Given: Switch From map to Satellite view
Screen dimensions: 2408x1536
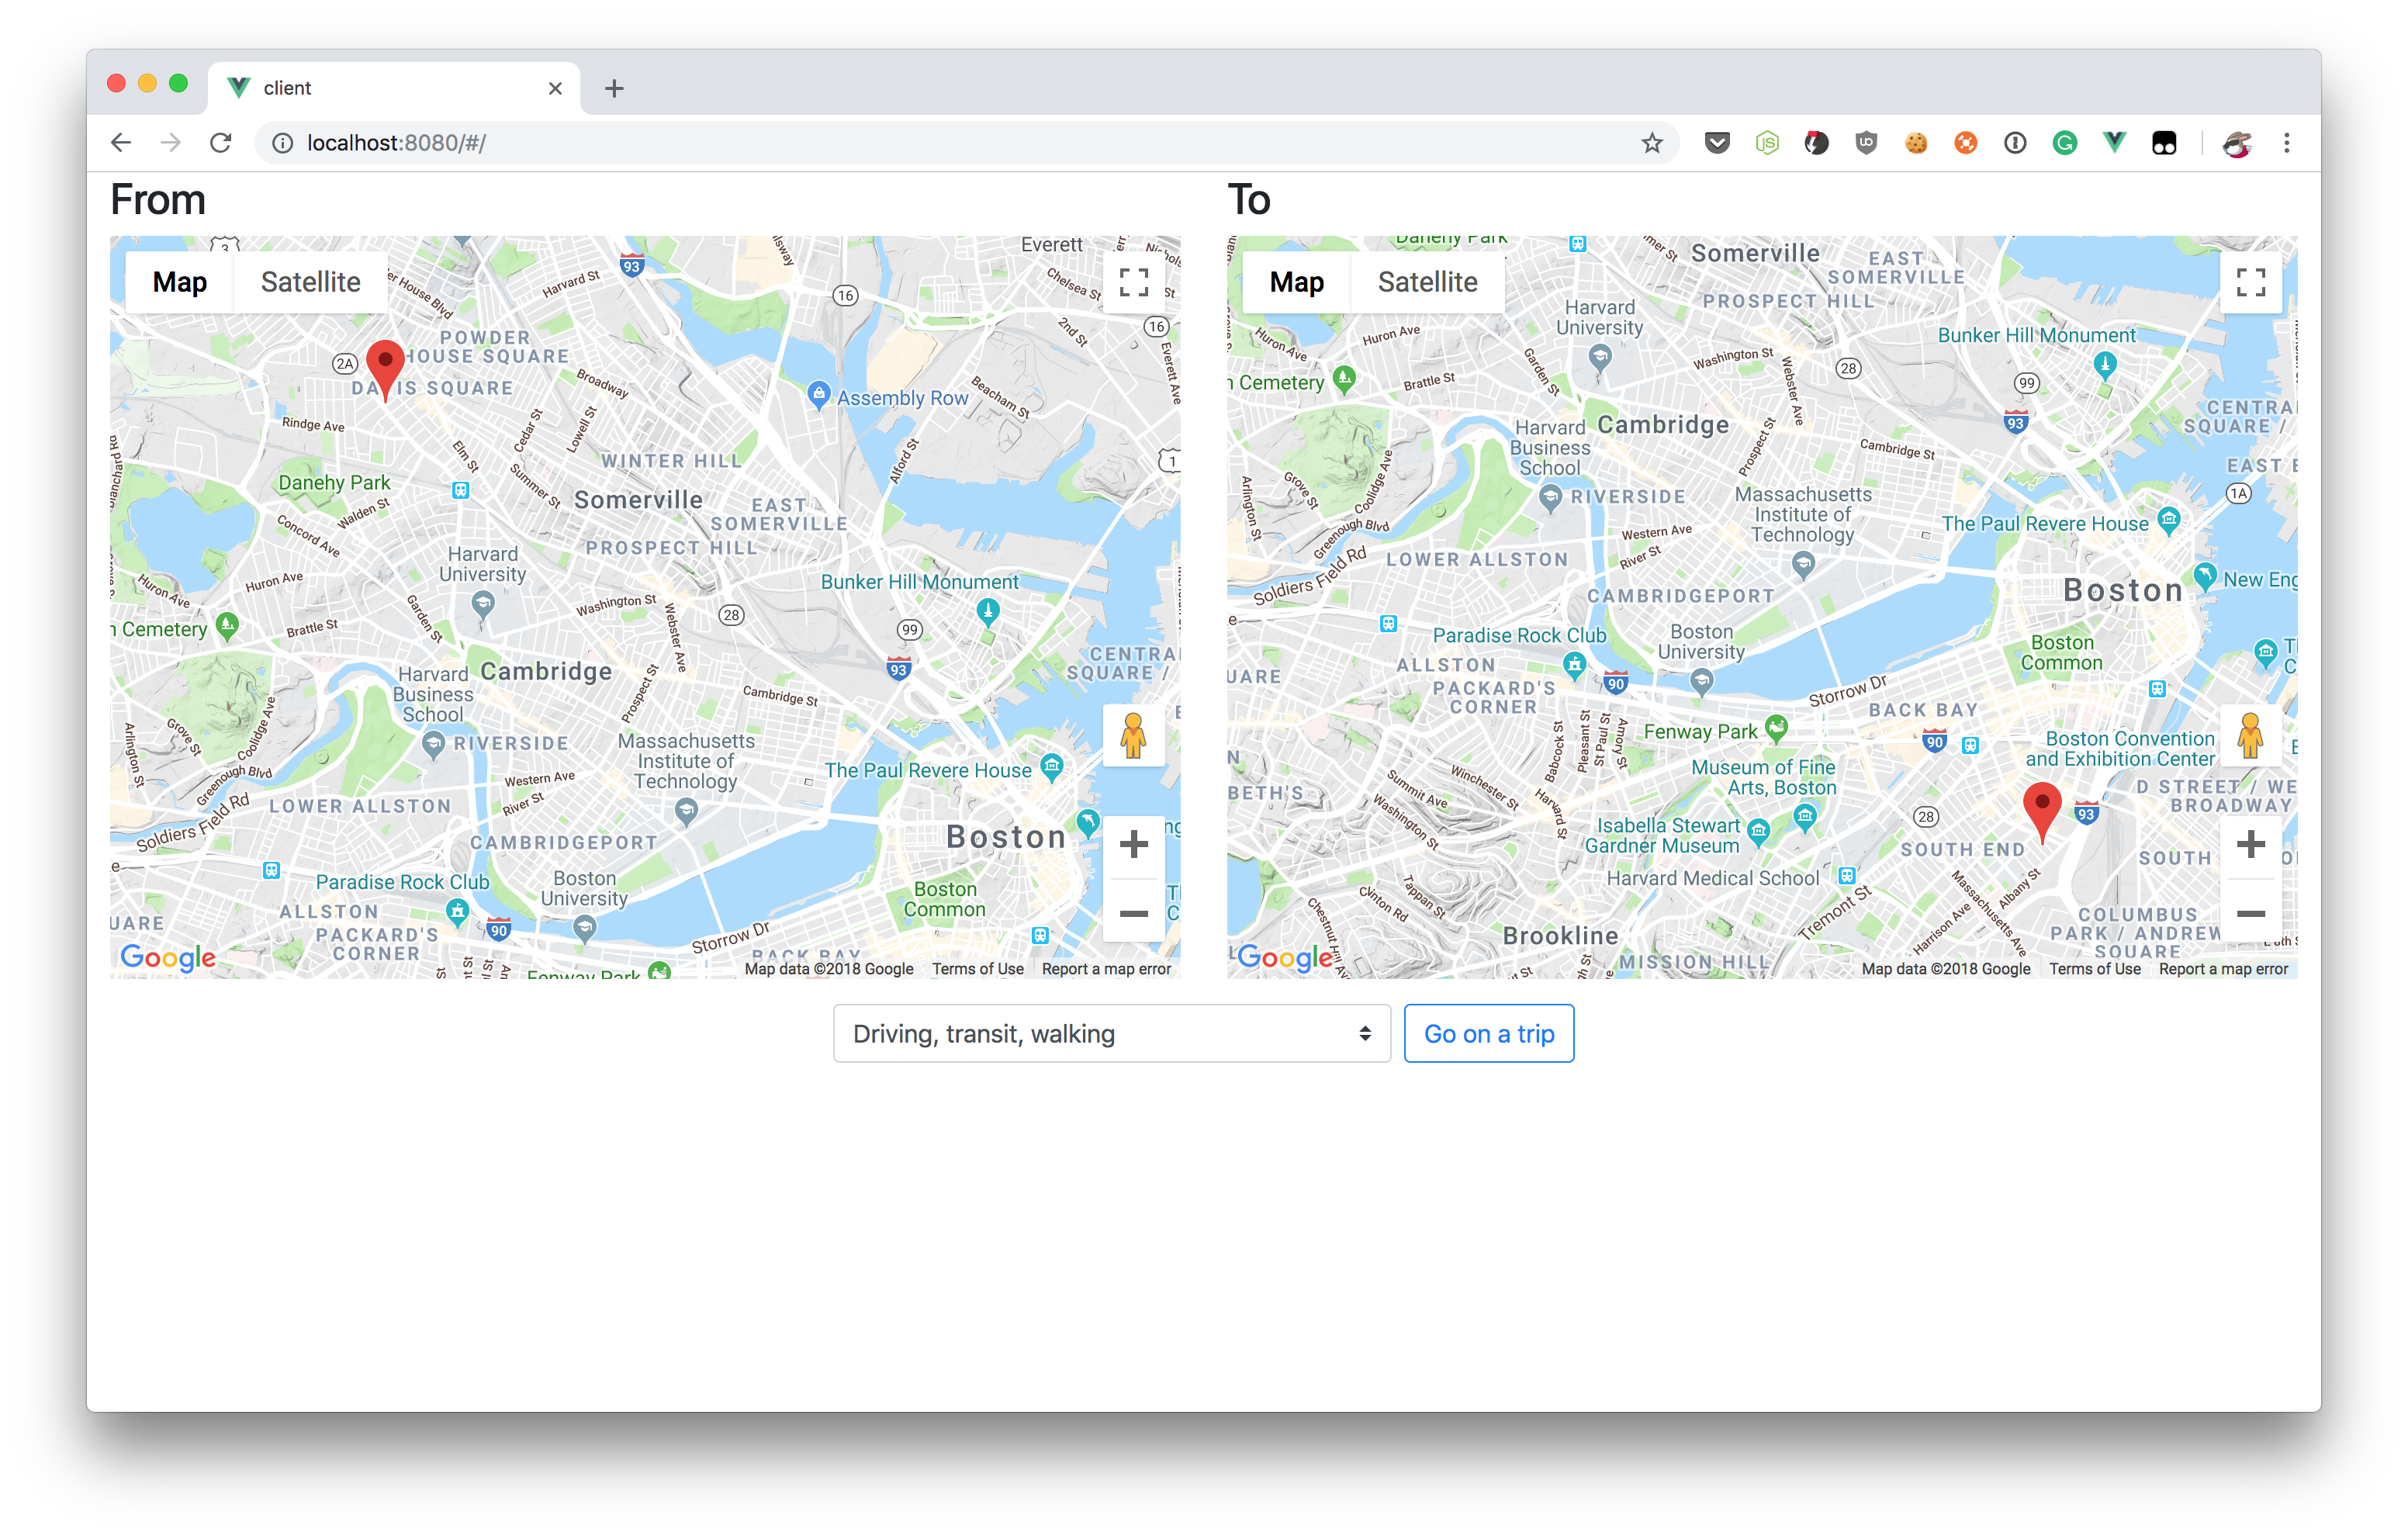Looking at the screenshot, I should point(310,282).
